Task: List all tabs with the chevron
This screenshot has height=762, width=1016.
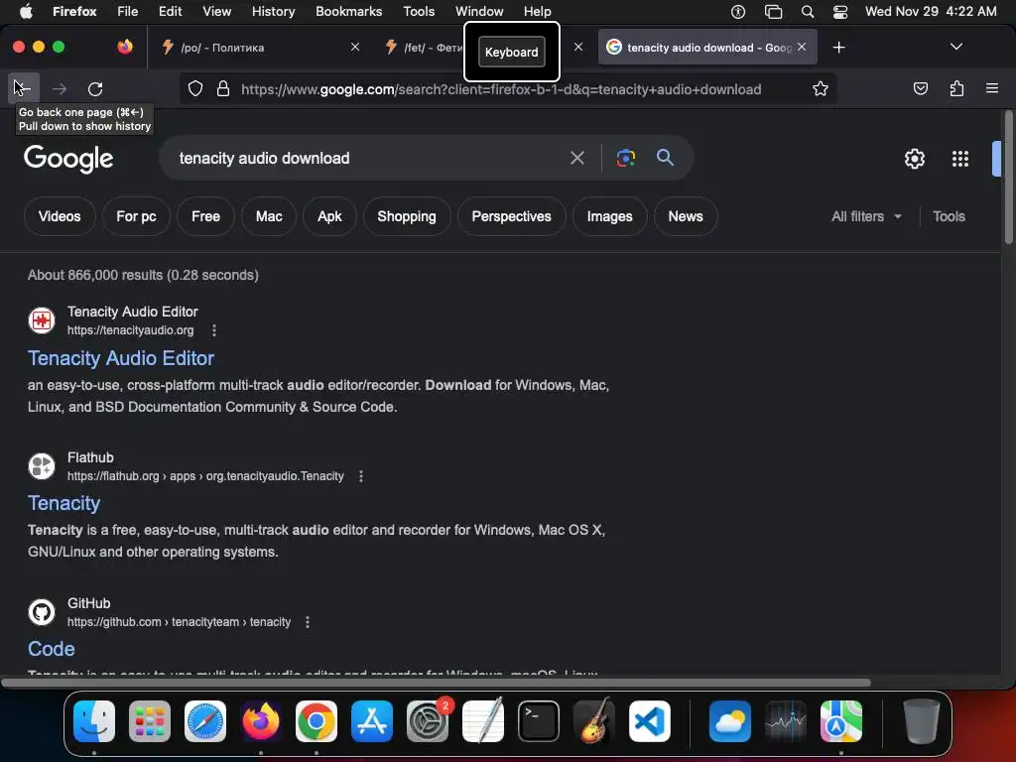Action: 955,48
